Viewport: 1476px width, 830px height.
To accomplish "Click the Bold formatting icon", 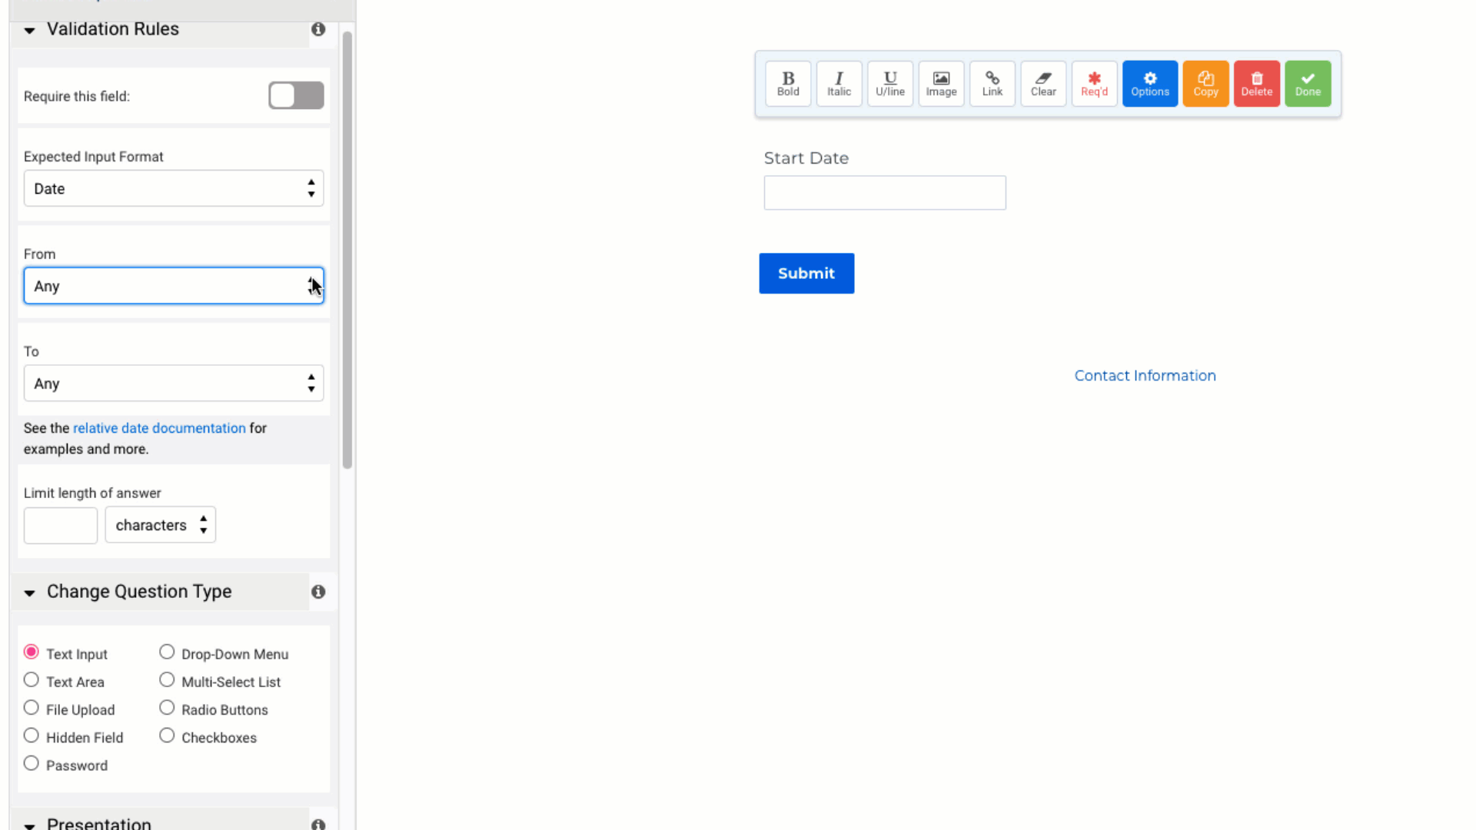I will point(788,83).
